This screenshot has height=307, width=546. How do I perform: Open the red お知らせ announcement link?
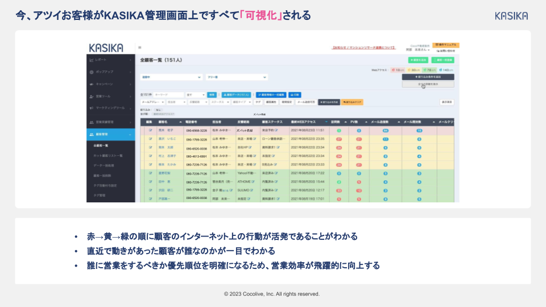pos(363,48)
